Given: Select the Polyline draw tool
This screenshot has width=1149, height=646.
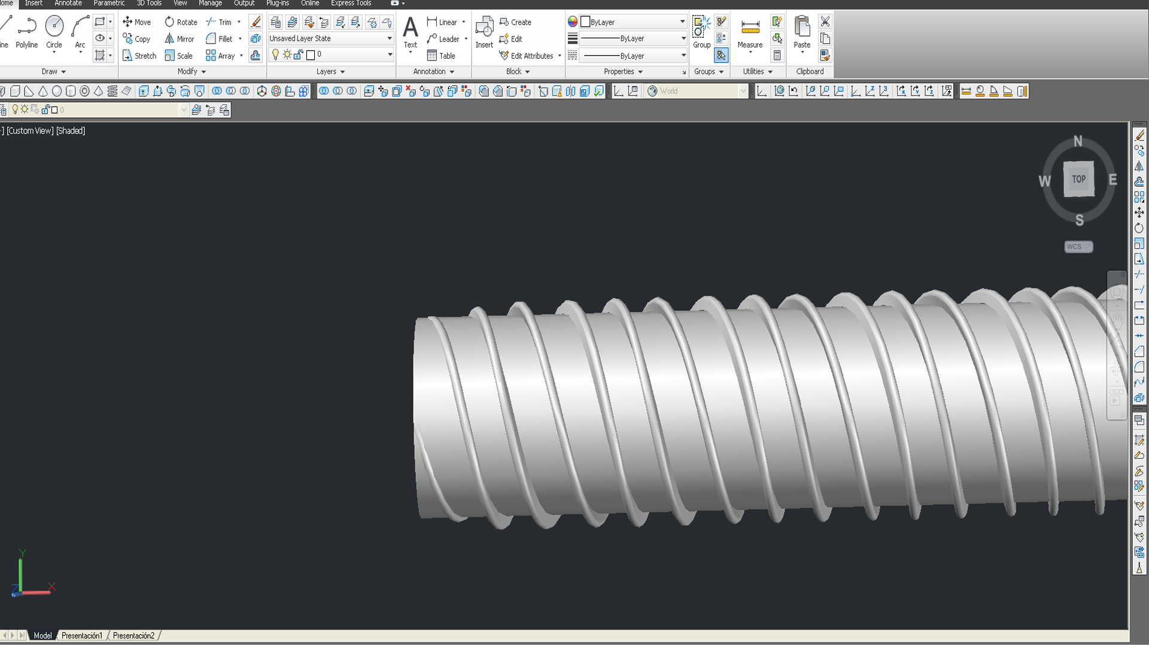Looking at the screenshot, I should point(26,33).
